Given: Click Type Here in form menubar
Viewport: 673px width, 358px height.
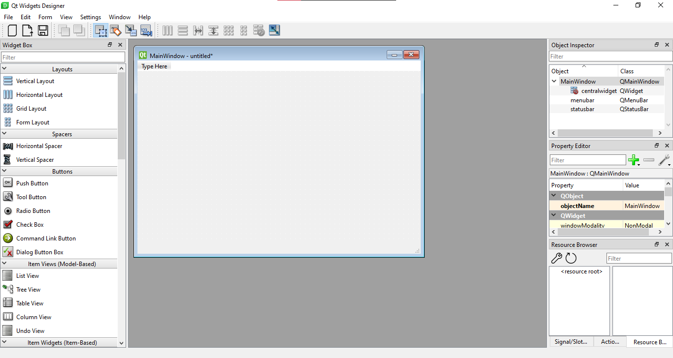Looking at the screenshot, I should [154, 66].
